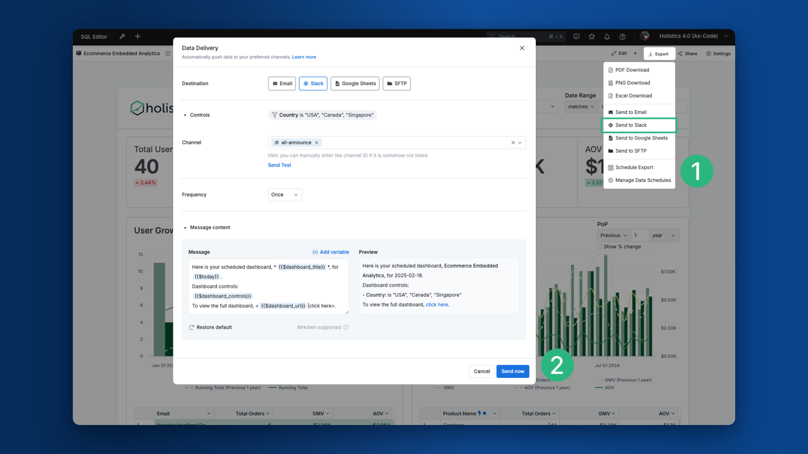Click the Holistics logo on the dashboard

151,108
